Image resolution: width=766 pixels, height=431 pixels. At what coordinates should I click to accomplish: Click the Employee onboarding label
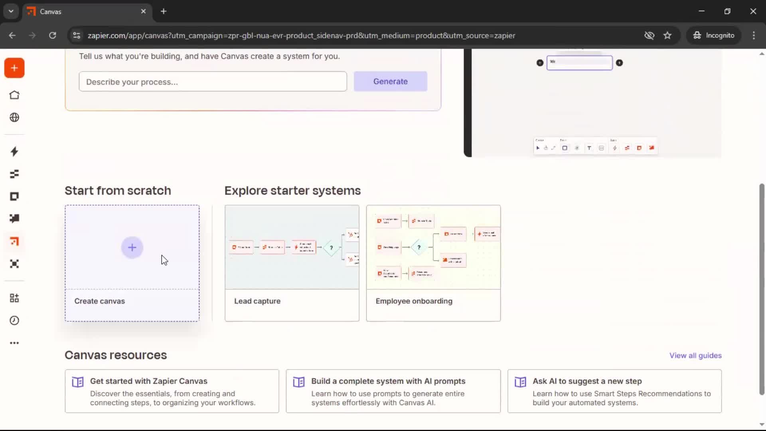coord(414,301)
